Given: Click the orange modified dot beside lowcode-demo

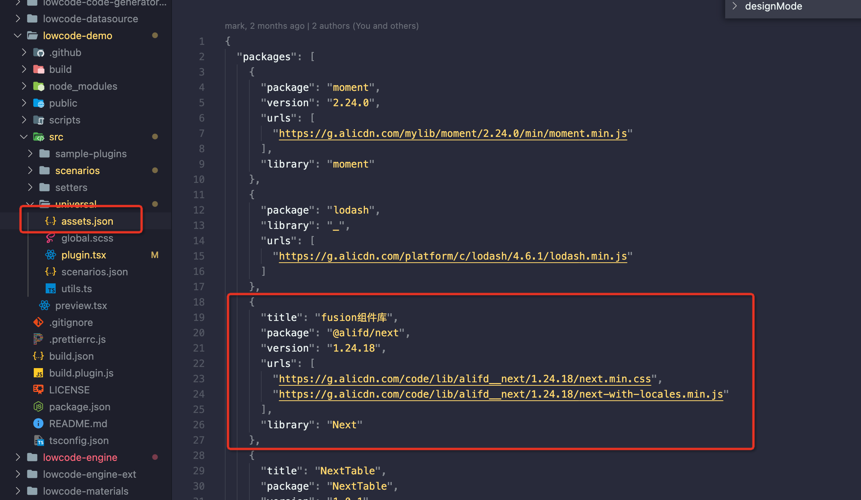Looking at the screenshot, I should click(155, 35).
